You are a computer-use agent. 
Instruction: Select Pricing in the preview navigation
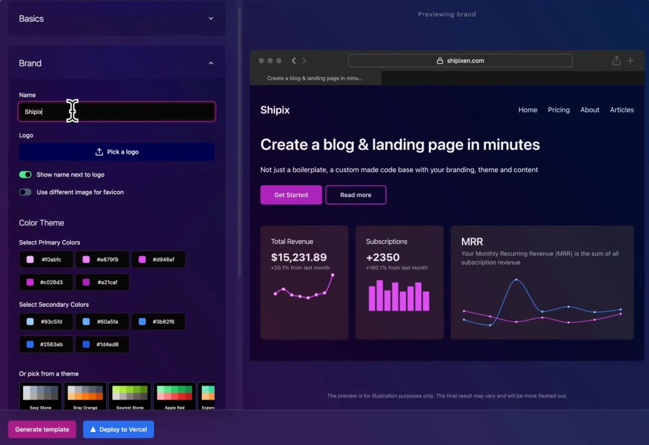[559, 110]
